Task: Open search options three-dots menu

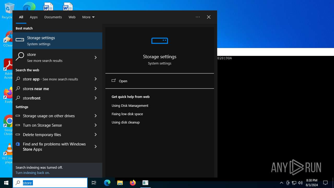Action: tap(198, 17)
